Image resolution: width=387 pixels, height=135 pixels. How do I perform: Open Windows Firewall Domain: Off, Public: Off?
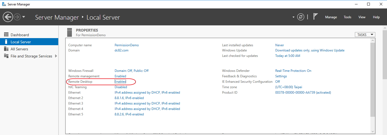click(131, 71)
